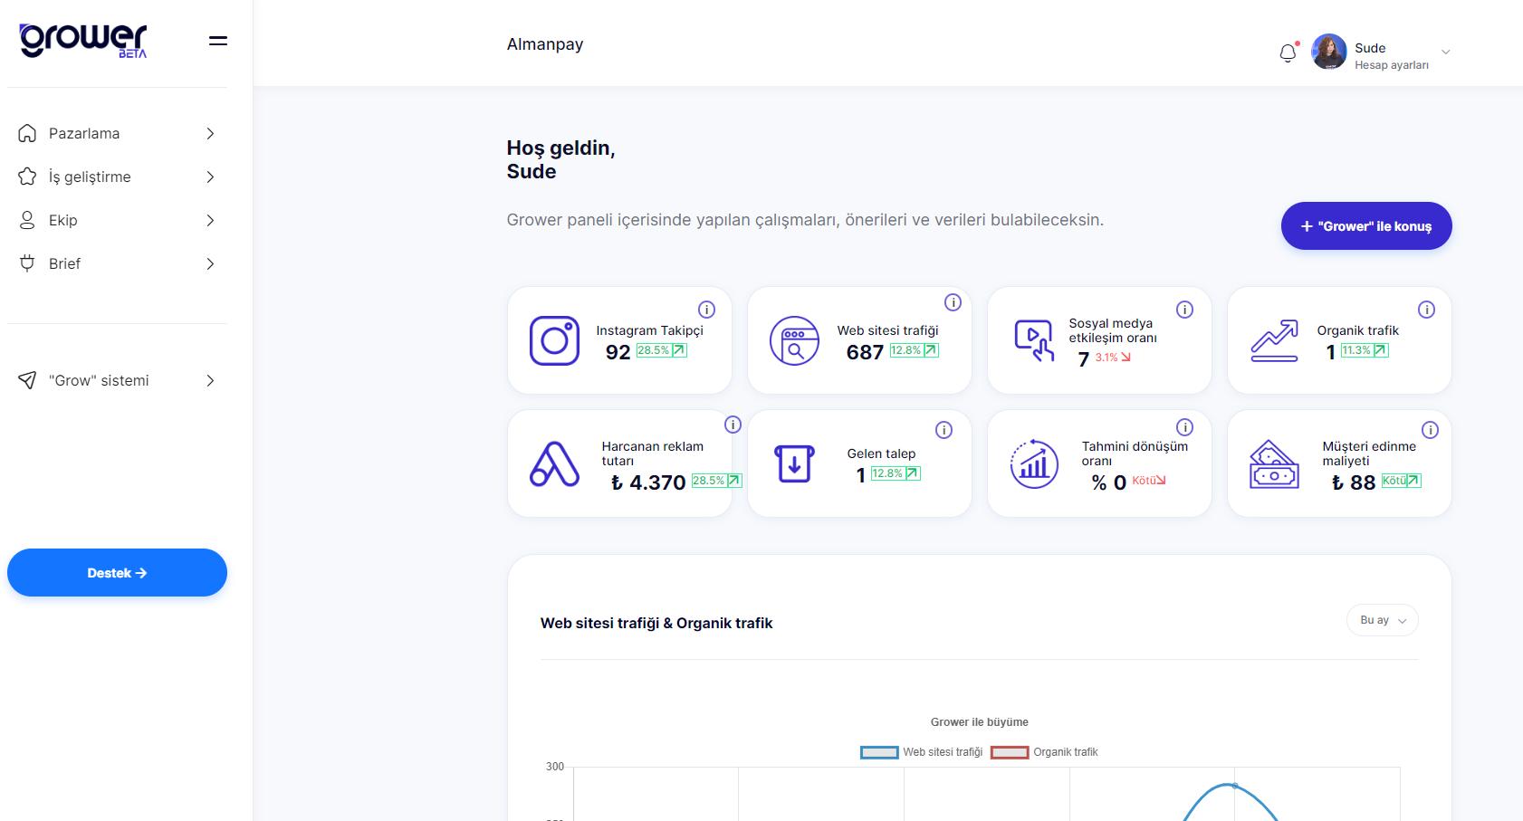Click the Instagram Takipçi value 92
Screen dimensions: 1523x821
pos(618,352)
